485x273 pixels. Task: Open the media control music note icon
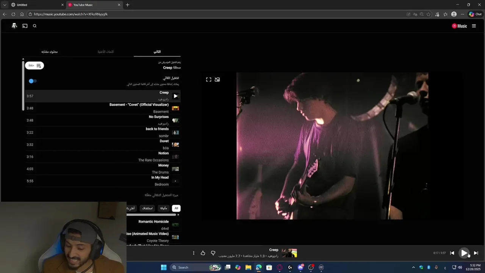tap(437, 14)
